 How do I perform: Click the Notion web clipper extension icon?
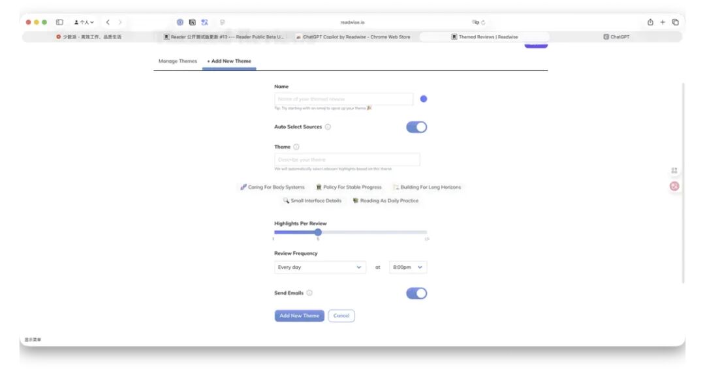193,22
